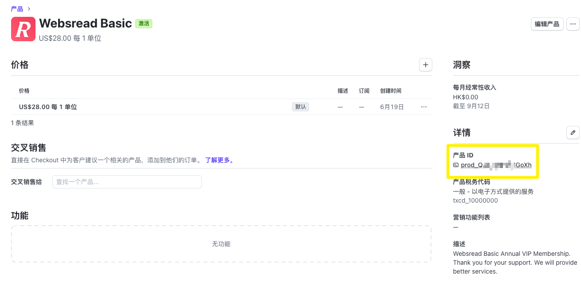Click the pencil icon beside 详情

pyautogui.click(x=573, y=132)
